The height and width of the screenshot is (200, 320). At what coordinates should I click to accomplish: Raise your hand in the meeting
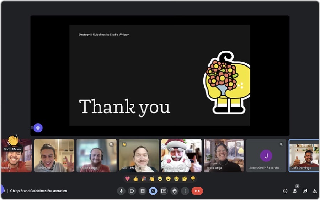[x=174, y=191]
